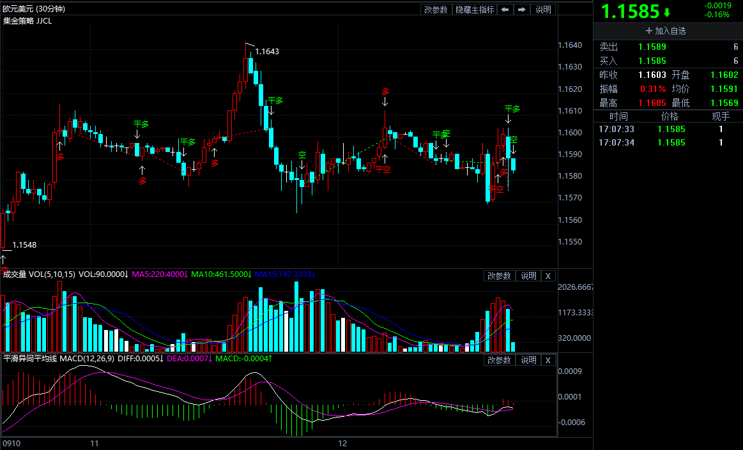Close the 成交量 volume indicator panel
Viewport: 743px width, 450px height.
[x=548, y=276]
